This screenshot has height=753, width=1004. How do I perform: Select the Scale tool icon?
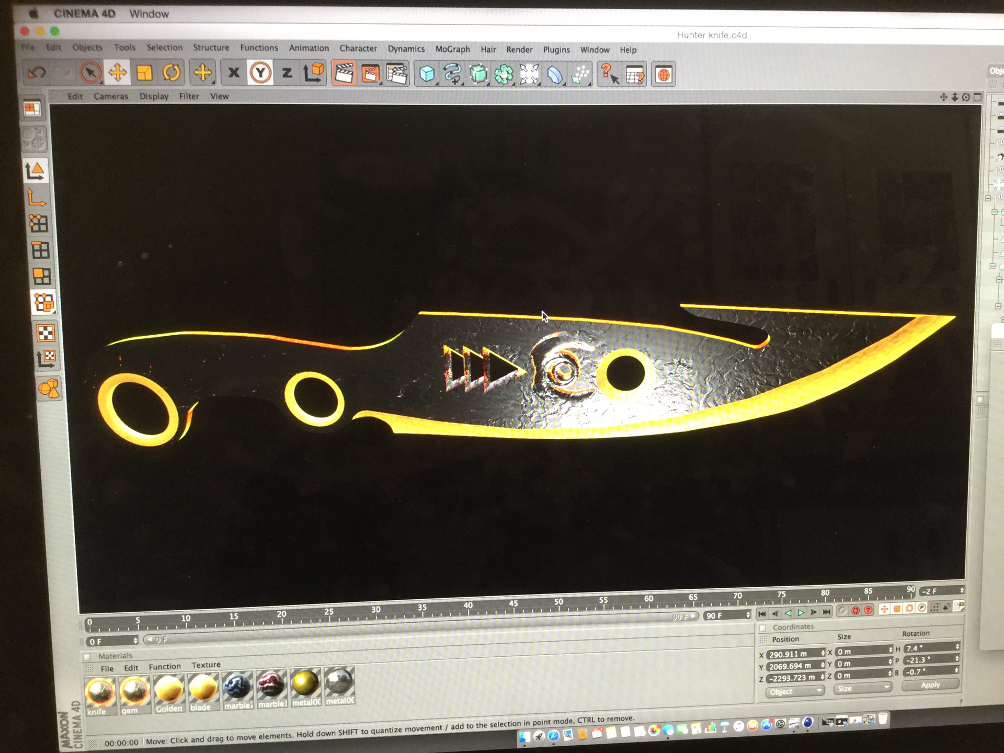[144, 73]
